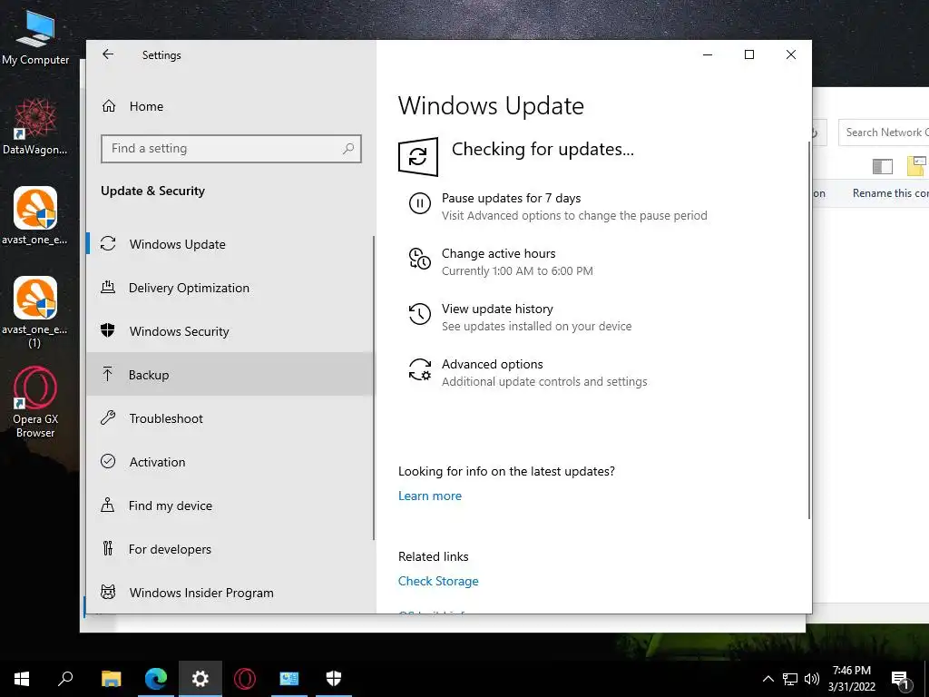The height and width of the screenshot is (697, 929).
Task: Click the history icon for update history
Action: (x=419, y=314)
